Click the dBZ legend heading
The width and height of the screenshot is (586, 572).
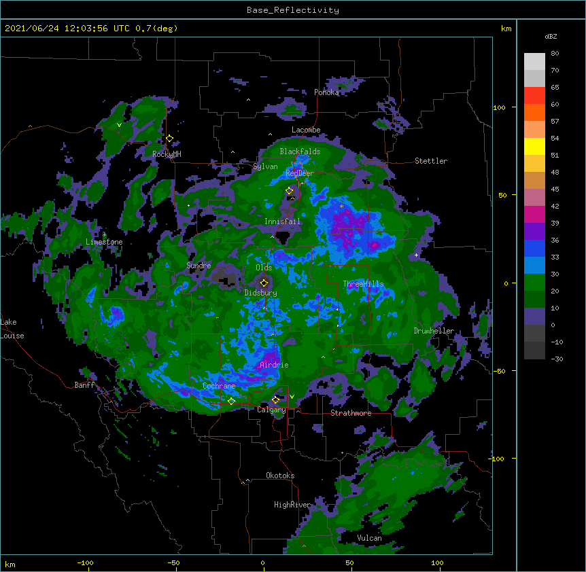551,36
